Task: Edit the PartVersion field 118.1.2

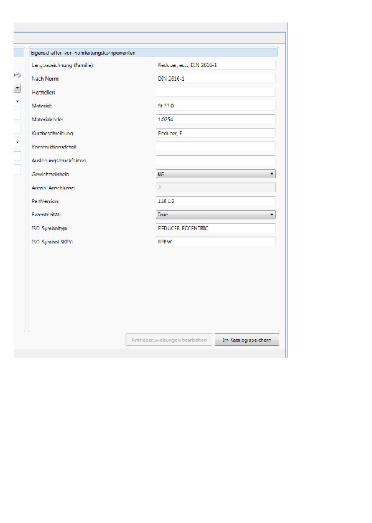Action: pyautogui.click(x=215, y=201)
